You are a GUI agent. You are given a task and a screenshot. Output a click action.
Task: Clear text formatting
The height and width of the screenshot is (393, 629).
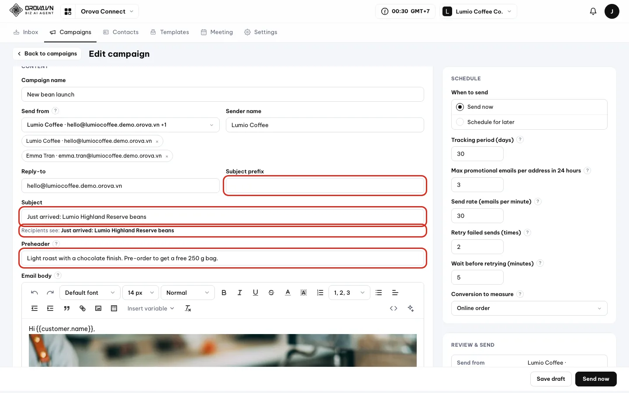click(188, 308)
